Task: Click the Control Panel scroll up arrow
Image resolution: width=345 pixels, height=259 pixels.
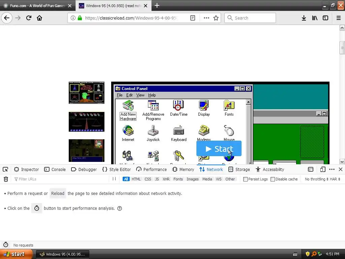Action: 248,102
